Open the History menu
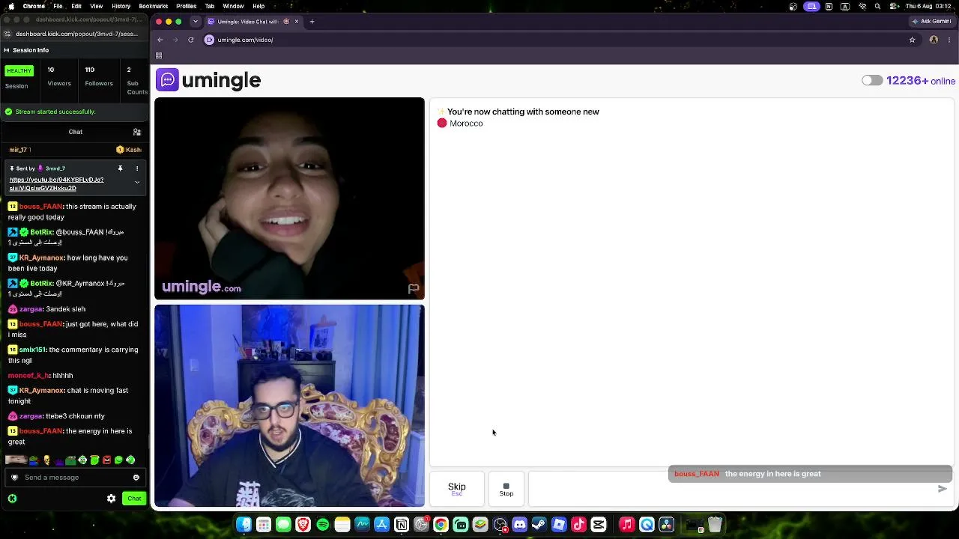959x539 pixels. pos(121,6)
